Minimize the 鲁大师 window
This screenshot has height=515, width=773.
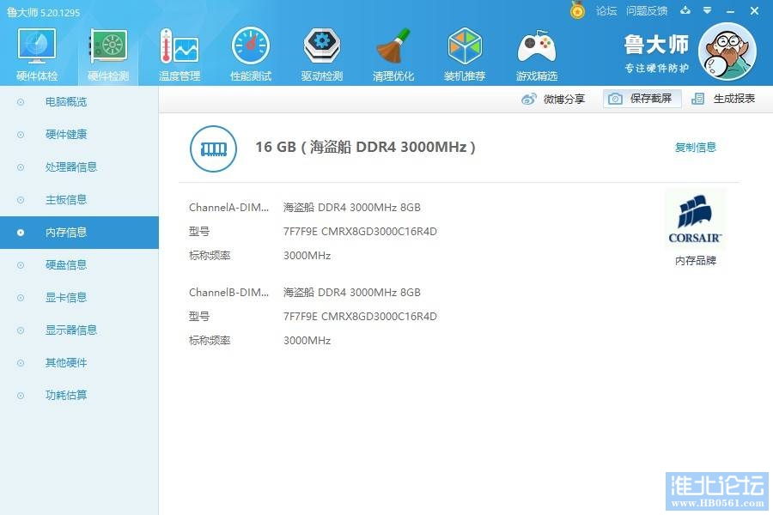tap(730, 11)
